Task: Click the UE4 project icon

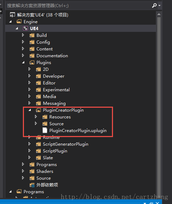Action: 25,28
